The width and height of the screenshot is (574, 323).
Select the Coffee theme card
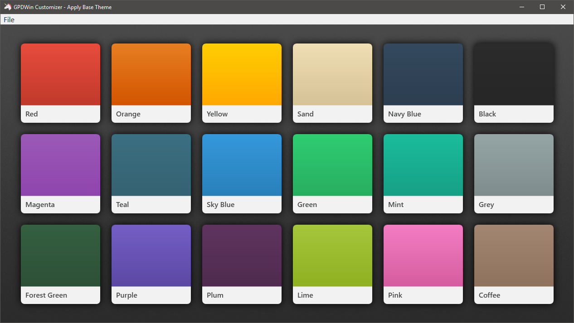click(x=514, y=264)
